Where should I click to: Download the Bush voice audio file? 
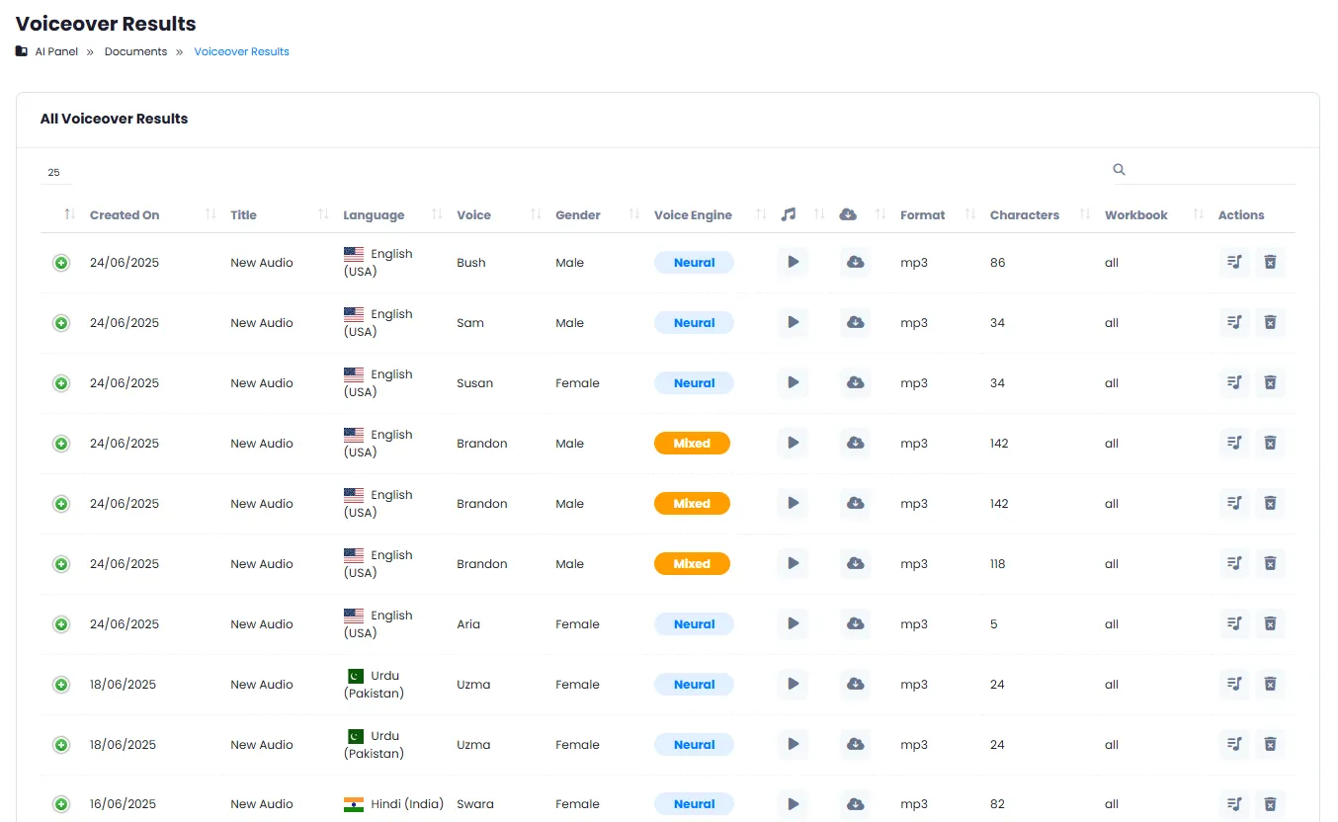(x=856, y=263)
